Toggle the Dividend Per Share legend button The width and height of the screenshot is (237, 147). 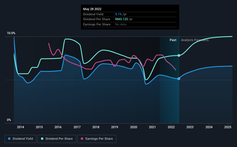[57, 139]
